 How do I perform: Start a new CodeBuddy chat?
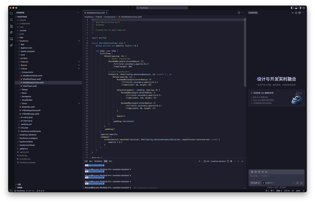(293, 13)
